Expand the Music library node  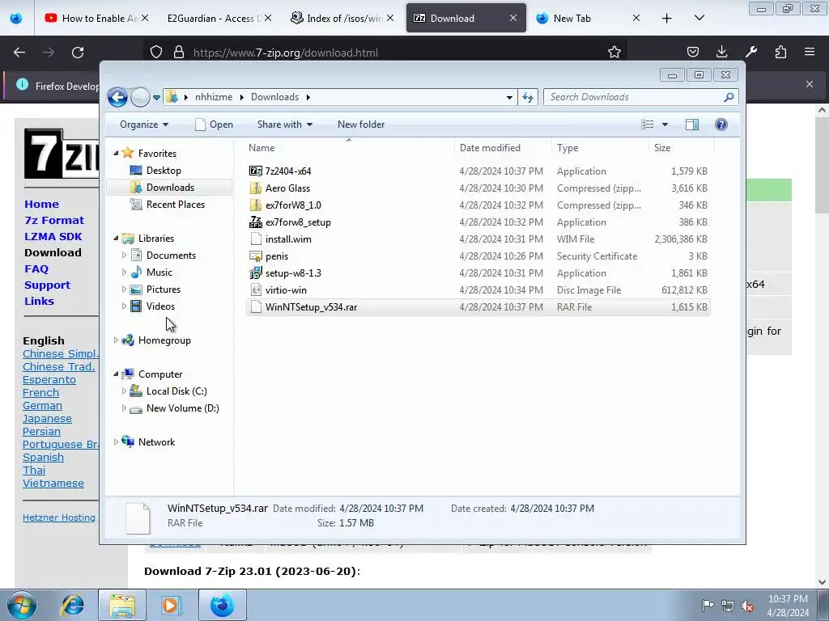point(124,272)
